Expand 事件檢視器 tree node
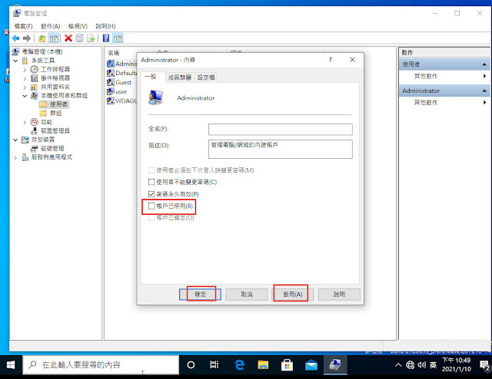 click(x=25, y=78)
